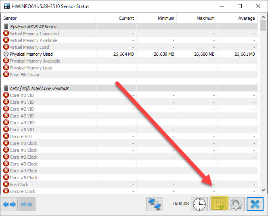Reset the elapsed time clock button
The width and height of the screenshot is (268, 216).
(199, 204)
